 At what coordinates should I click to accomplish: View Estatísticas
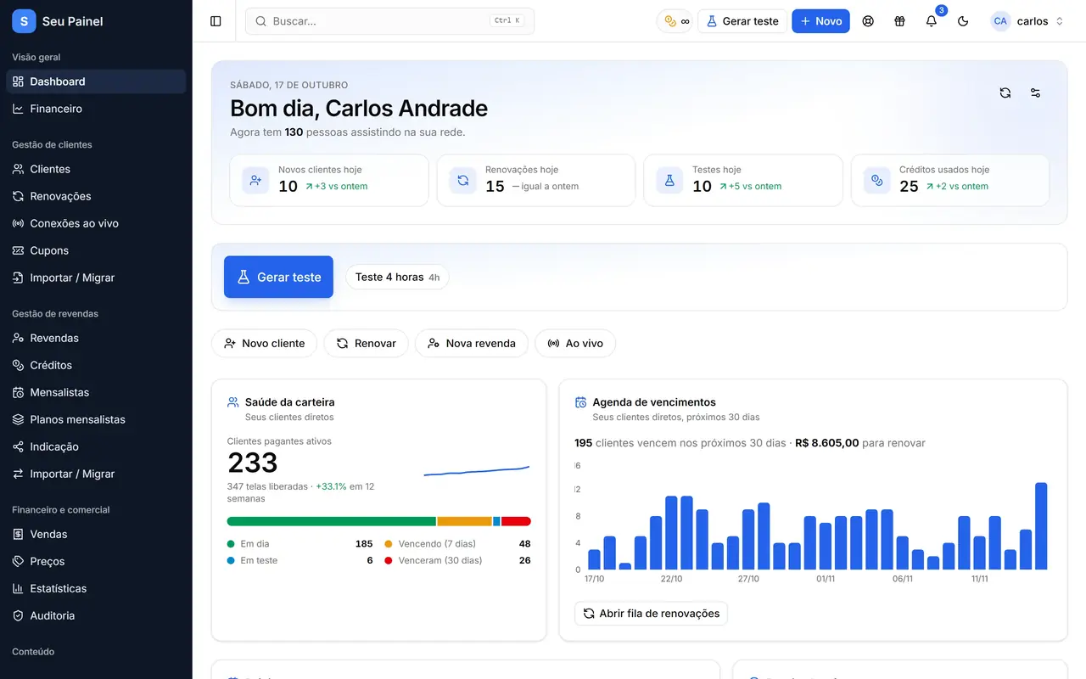pyautogui.click(x=96, y=588)
